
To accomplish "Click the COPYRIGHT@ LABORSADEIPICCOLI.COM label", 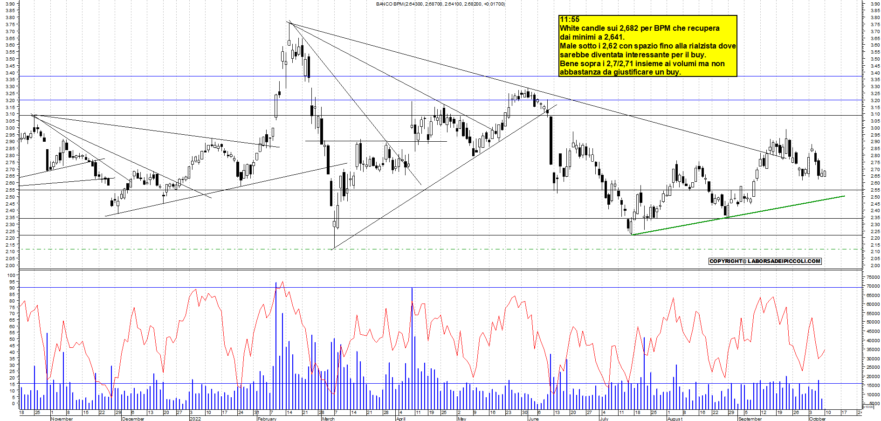I will (x=765, y=261).
